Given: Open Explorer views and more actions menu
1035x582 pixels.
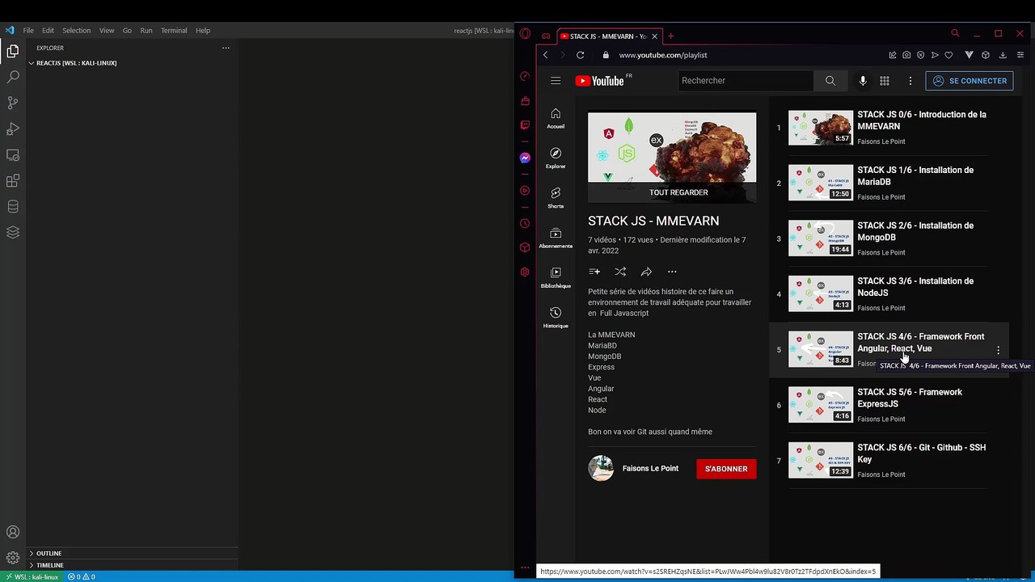Looking at the screenshot, I should point(226,48).
